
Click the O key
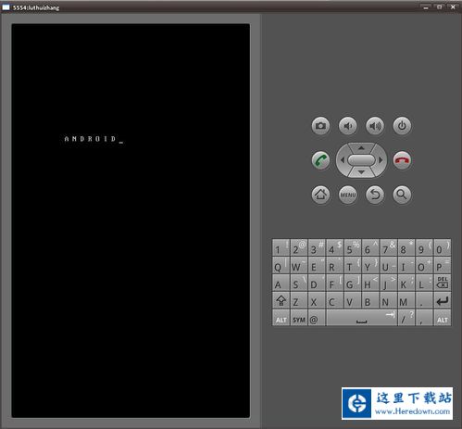click(x=424, y=265)
